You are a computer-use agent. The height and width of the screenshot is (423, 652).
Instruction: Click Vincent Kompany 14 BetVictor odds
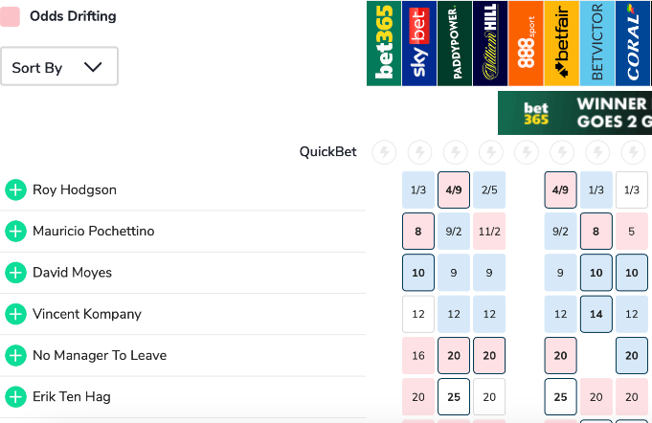point(596,314)
